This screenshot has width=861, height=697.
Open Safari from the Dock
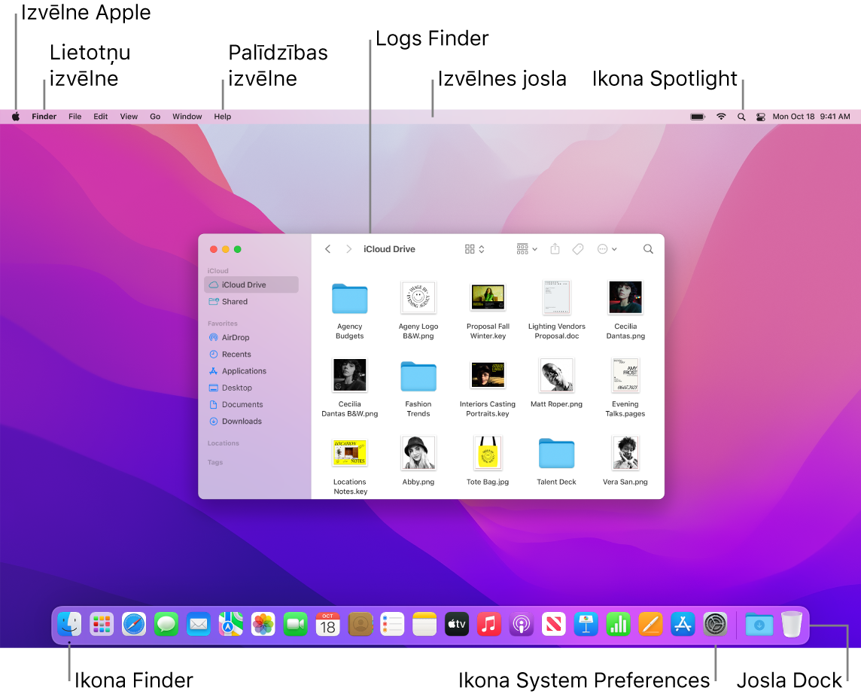pyautogui.click(x=134, y=624)
